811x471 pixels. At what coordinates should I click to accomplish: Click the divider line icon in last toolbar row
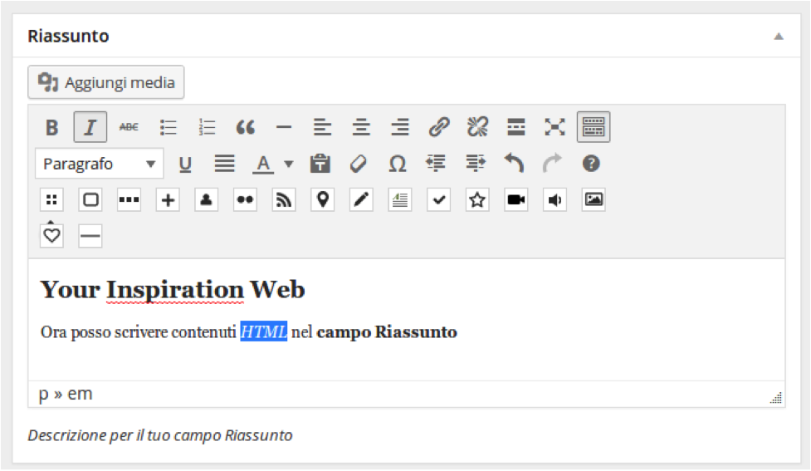(x=90, y=237)
